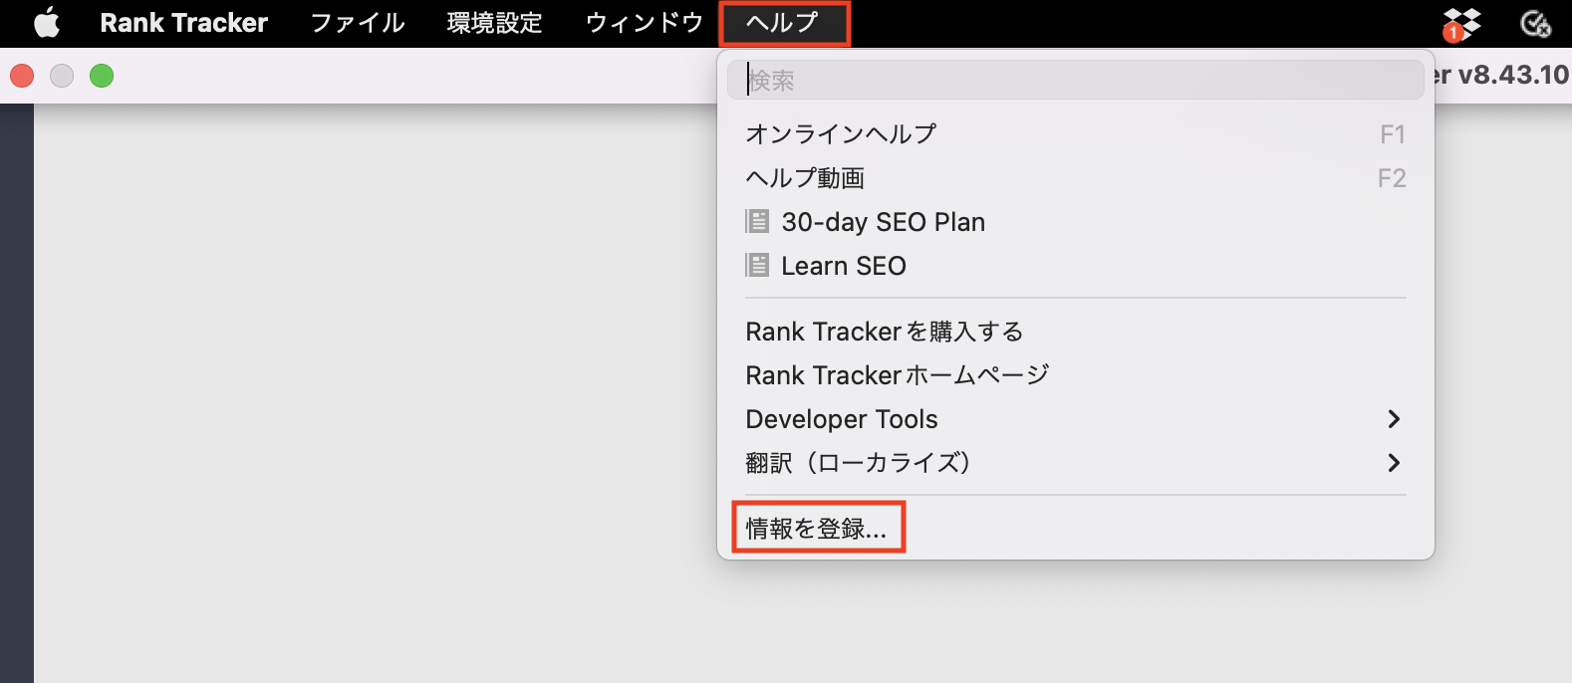Choose Rank Trackerを購入する
Image resolution: width=1572 pixels, height=683 pixels.
click(x=1076, y=332)
